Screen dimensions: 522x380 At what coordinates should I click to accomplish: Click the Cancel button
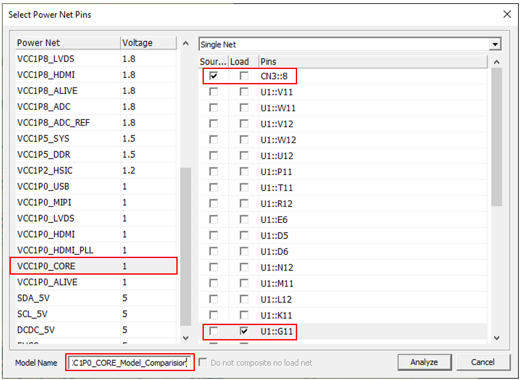coord(482,362)
